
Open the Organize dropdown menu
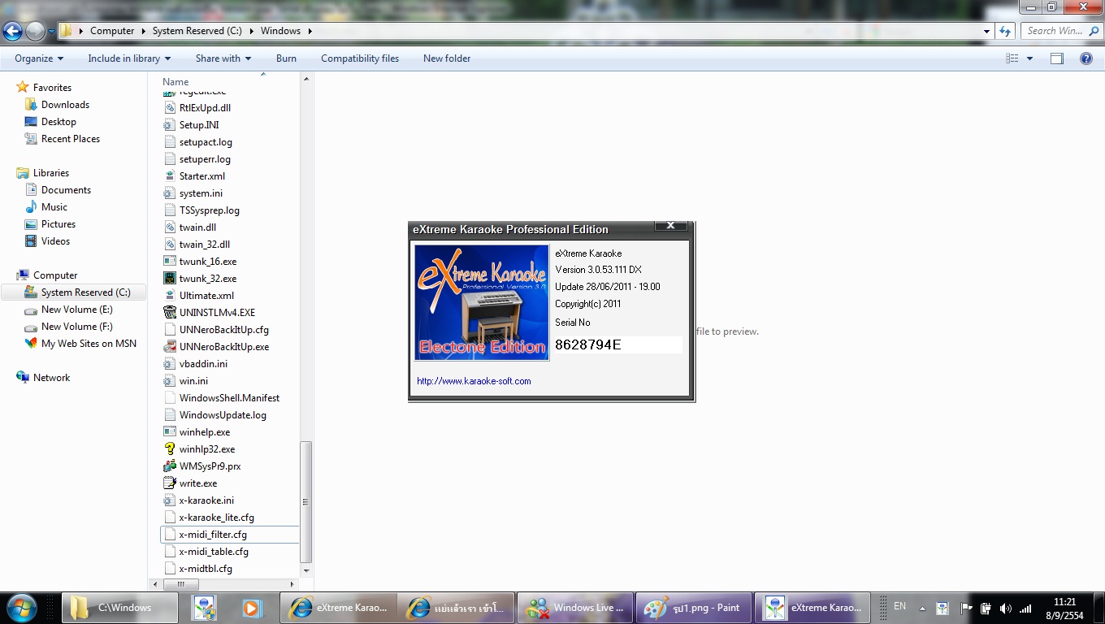pyautogui.click(x=39, y=58)
